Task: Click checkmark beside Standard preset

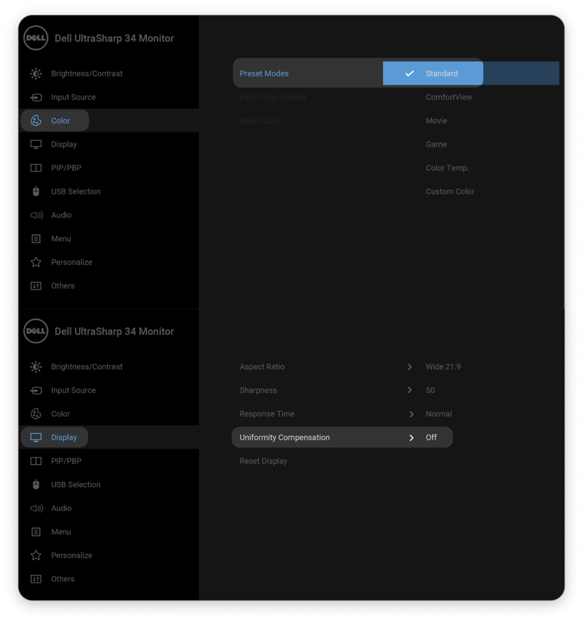Action: 409,73
